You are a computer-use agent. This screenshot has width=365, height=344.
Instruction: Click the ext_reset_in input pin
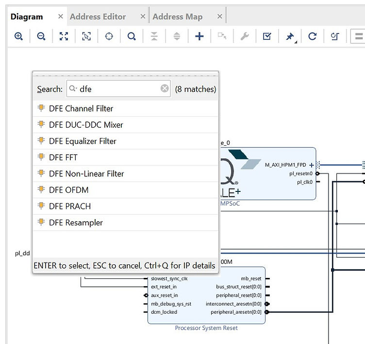tap(146, 287)
